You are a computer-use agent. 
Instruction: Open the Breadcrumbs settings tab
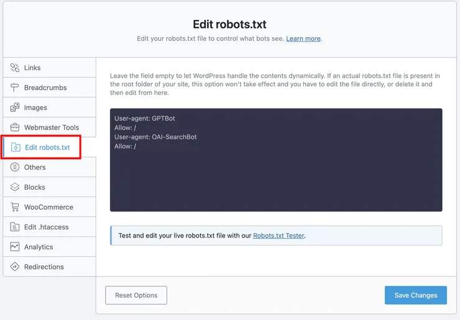pos(45,87)
